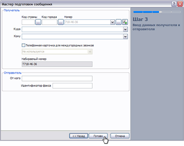This screenshot has height=146, width=184.
Task: Click the help question mark icon
Action: tap(174, 4)
